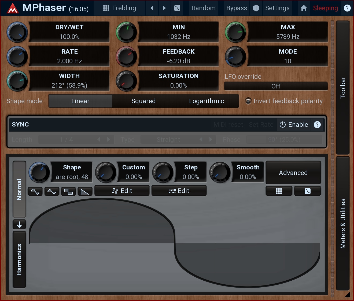Click Edit for the custom shape

[x=122, y=191]
